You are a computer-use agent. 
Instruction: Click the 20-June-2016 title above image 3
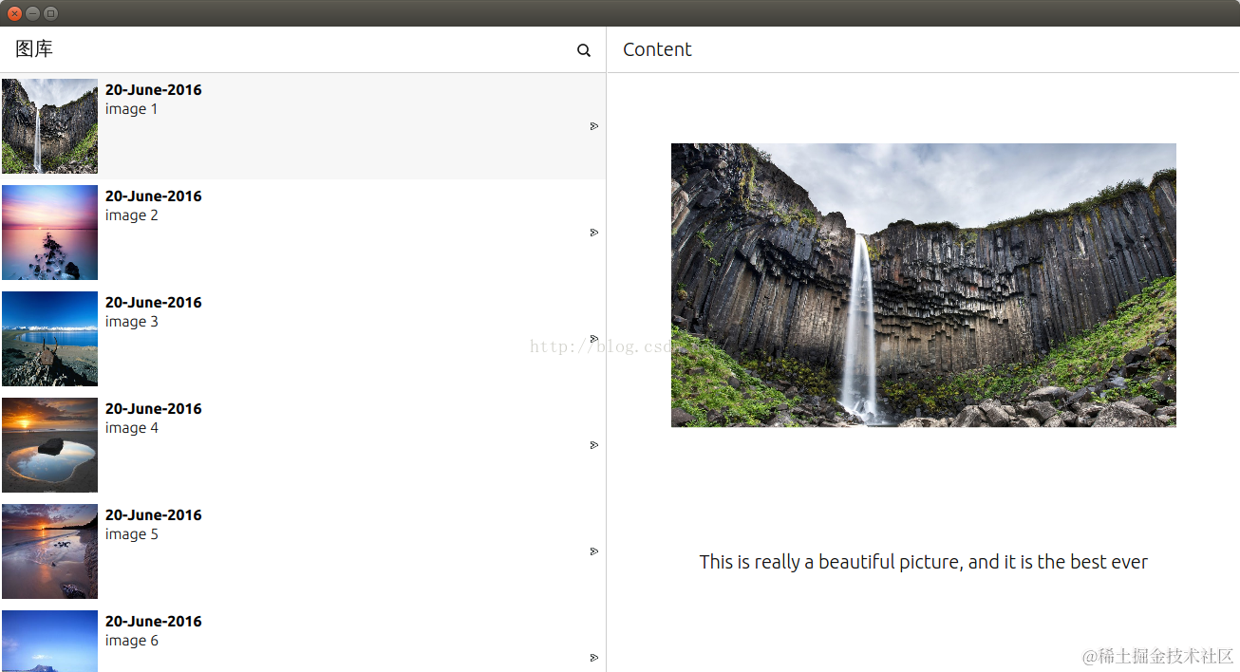tap(154, 303)
